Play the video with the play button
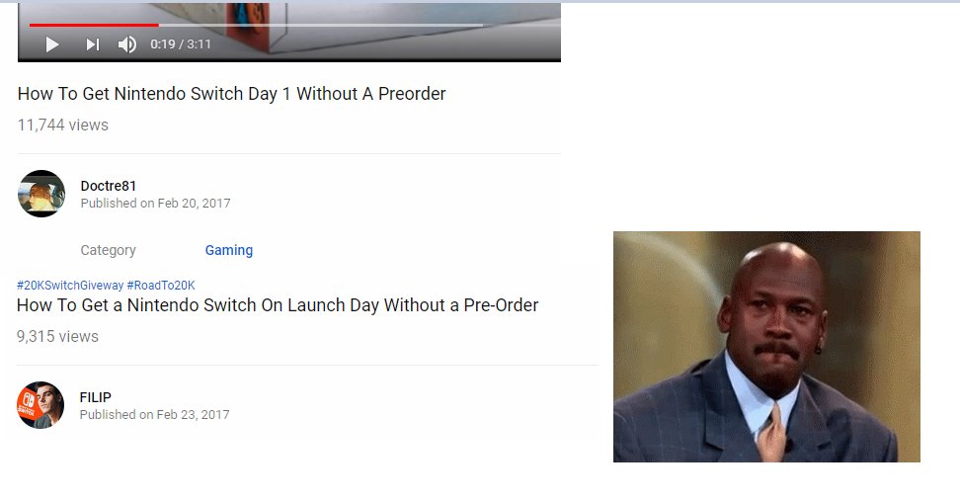The image size is (960, 502). [x=52, y=44]
